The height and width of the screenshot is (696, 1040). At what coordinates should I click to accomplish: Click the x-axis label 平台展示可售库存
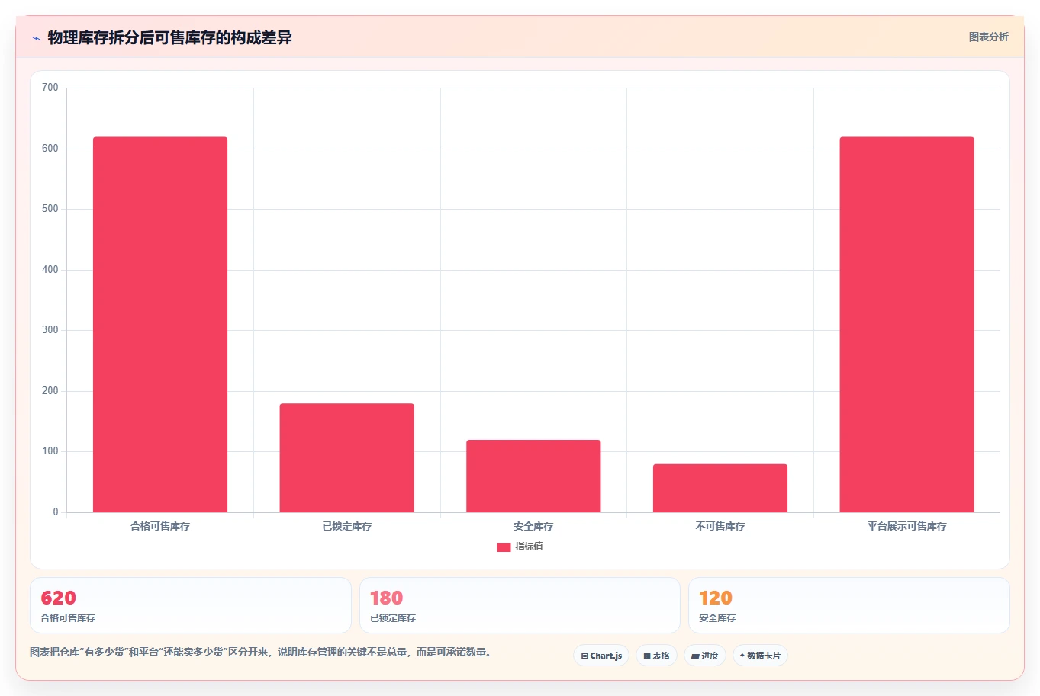tap(906, 526)
